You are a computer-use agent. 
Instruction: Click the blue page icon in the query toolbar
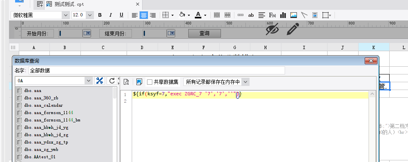coord(139,82)
